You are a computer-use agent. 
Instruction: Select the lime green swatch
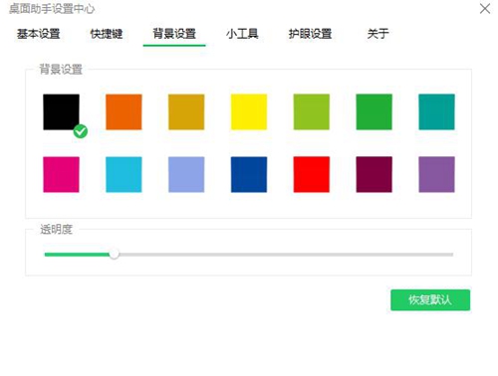pyautogui.click(x=312, y=112)
